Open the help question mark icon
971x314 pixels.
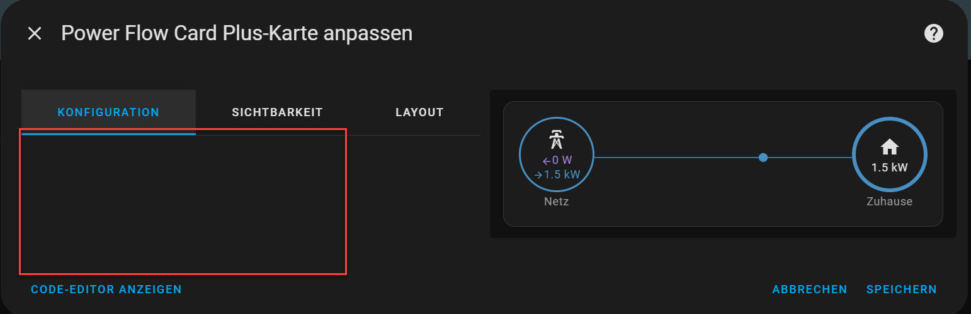click(933, 34)
